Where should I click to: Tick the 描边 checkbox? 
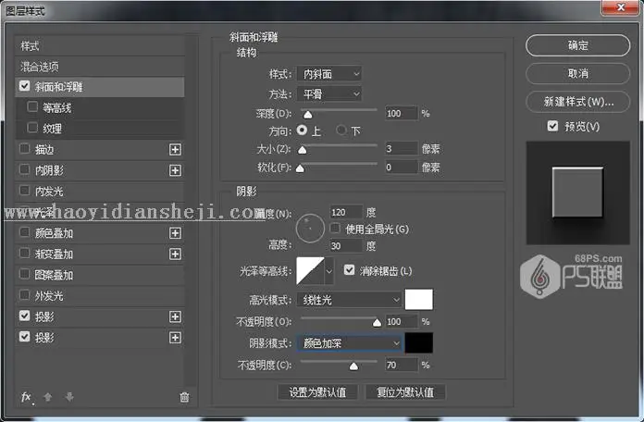[25, 148]
